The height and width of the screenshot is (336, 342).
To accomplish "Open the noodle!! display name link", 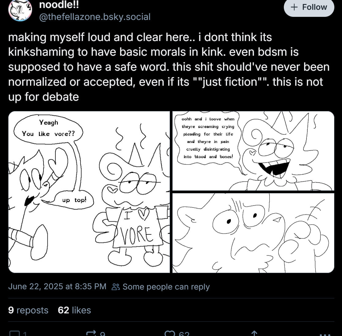I will click(x=59, y=5).
